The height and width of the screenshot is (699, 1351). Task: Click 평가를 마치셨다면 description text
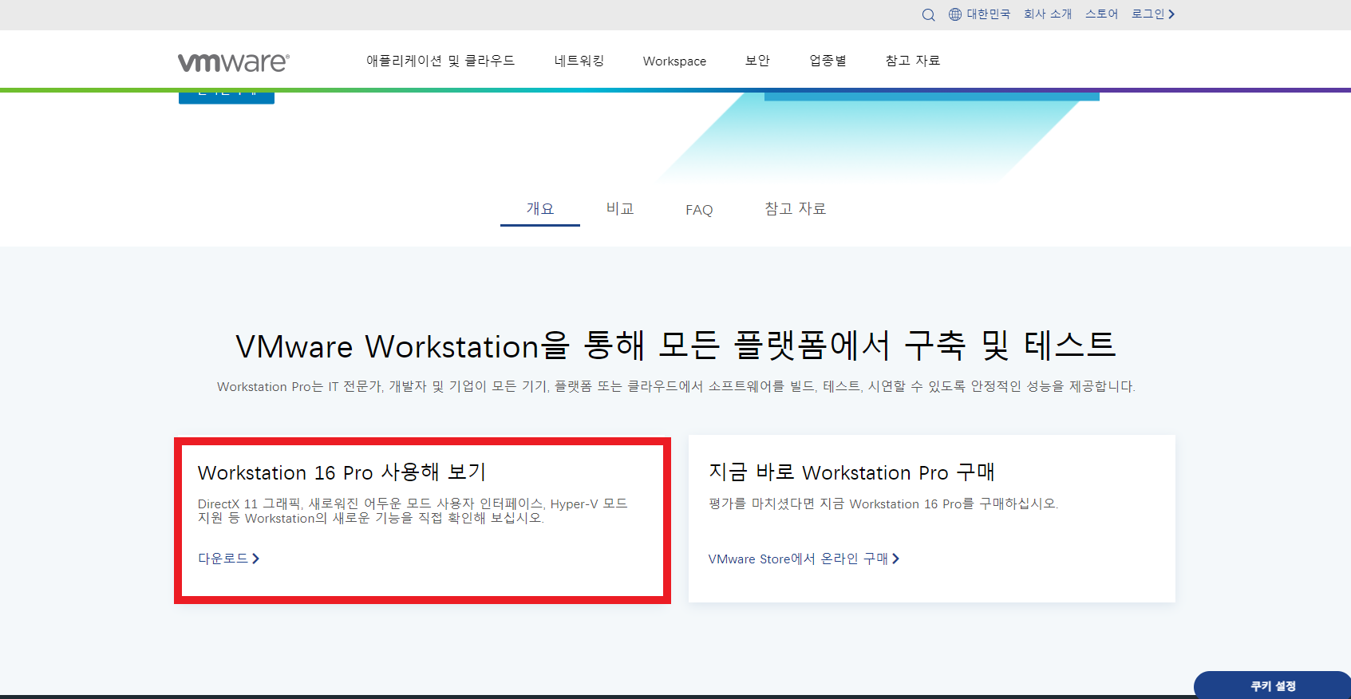click(883, 504)
